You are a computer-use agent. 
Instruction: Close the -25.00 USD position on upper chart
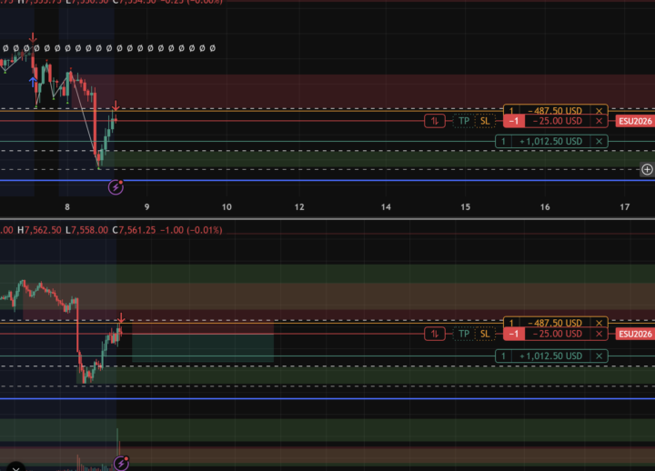[x=599, y=121]
